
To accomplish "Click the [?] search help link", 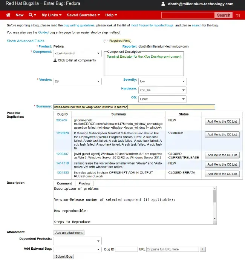I will [238, 15].
